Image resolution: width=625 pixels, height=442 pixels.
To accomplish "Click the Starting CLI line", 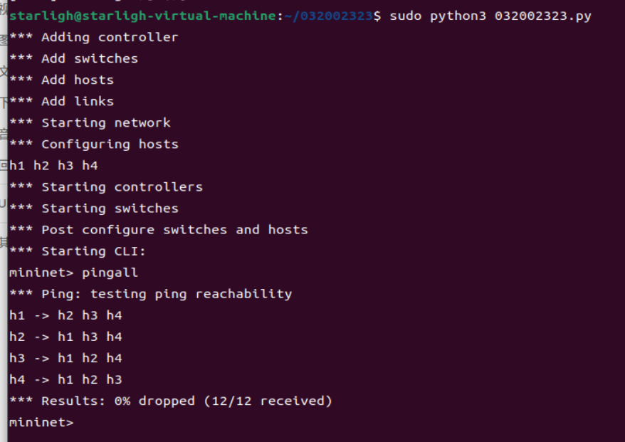I will point(78,251).
